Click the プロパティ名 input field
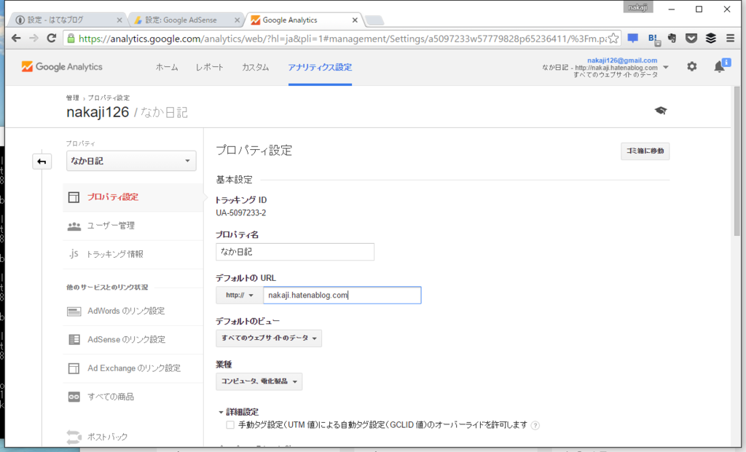Image resolution: width=746 pixels, height=452 pixels. click(295, 252)
